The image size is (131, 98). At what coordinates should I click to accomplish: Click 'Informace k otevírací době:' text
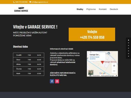click(x=62, y=49)
